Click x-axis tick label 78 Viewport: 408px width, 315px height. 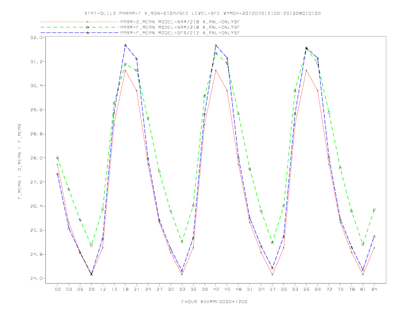click(352, 289)
